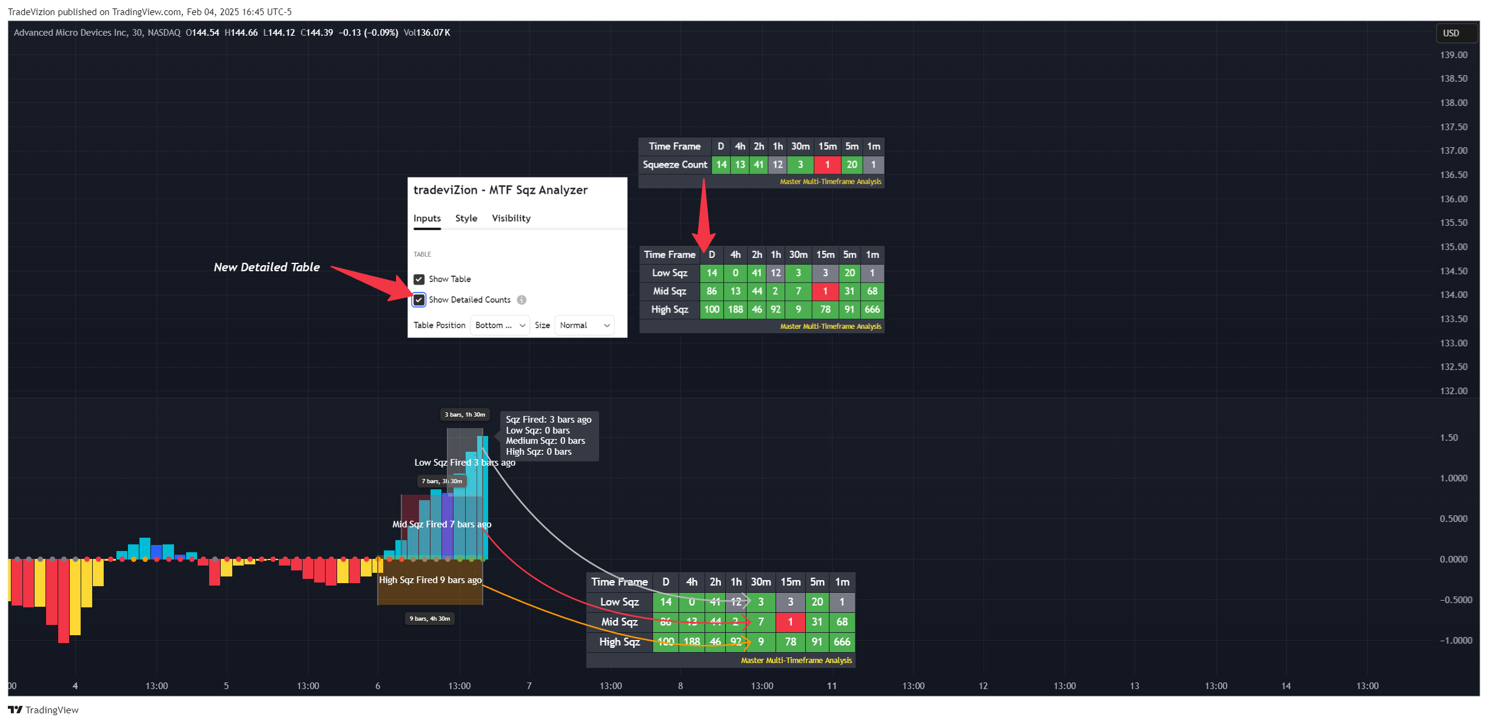This screenshot has height=723, width=1488.
Task: Click the 3 bars, 1h 30m measurement label
Action: (x=465, y=415)
